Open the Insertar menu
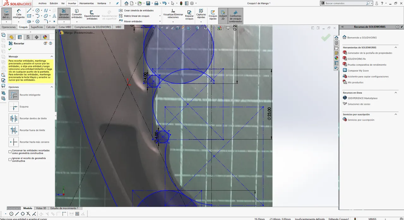404x220 pixels. pos(72,3)
